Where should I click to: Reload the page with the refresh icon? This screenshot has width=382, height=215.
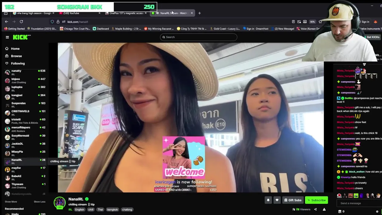pyautogui.click(x=21, y=21)
